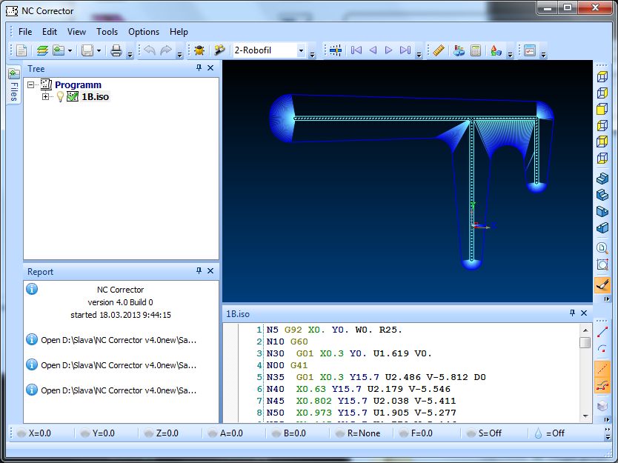Open the View menu

click(x=76, y=32)
